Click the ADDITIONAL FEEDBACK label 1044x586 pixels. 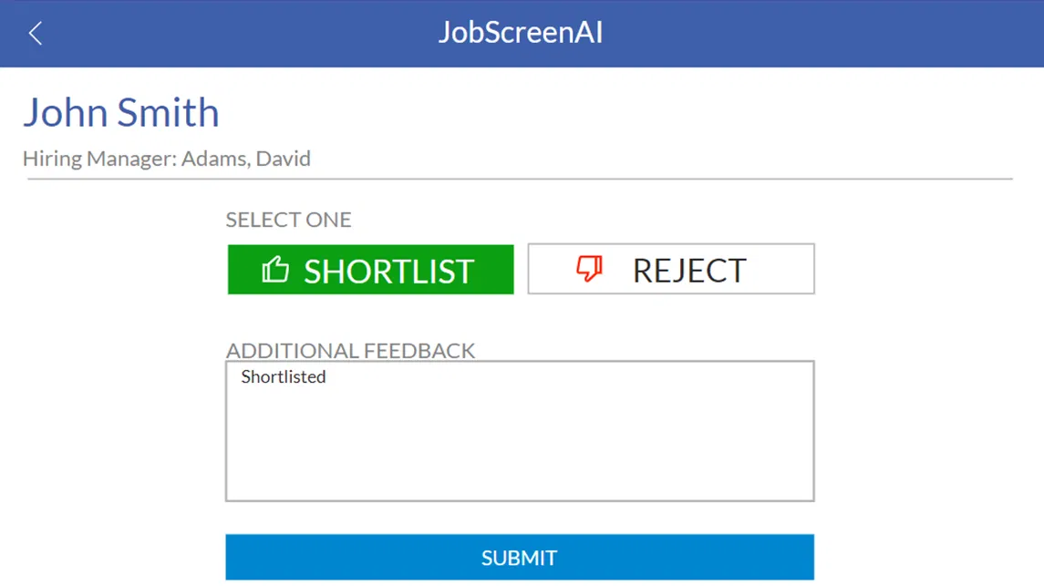click(x=350, y=351)
